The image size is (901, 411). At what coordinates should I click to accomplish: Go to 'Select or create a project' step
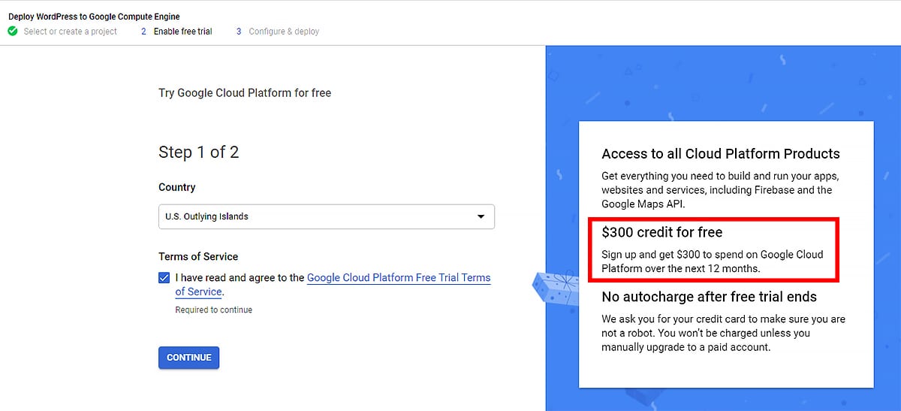click(71, 32)
